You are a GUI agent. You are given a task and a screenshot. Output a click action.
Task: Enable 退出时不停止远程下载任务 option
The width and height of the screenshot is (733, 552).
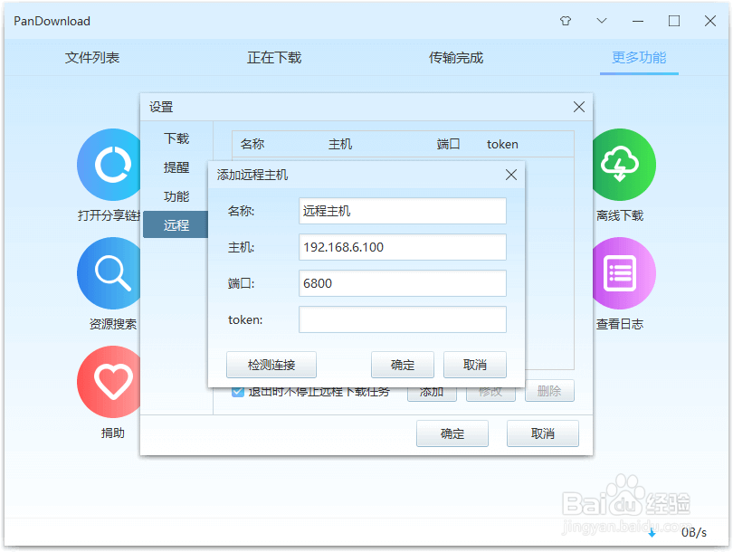[237, 391]
